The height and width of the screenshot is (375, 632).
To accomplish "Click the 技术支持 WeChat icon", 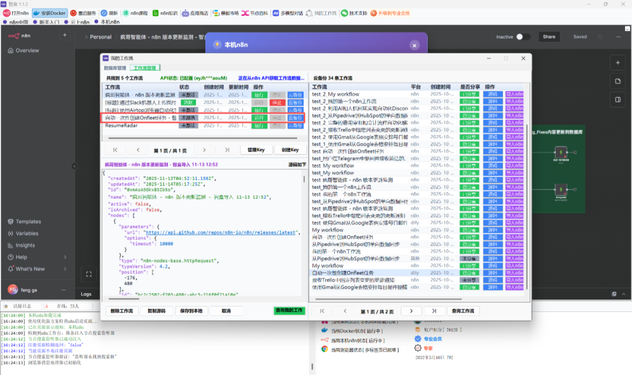I will (x=344, y=12).
